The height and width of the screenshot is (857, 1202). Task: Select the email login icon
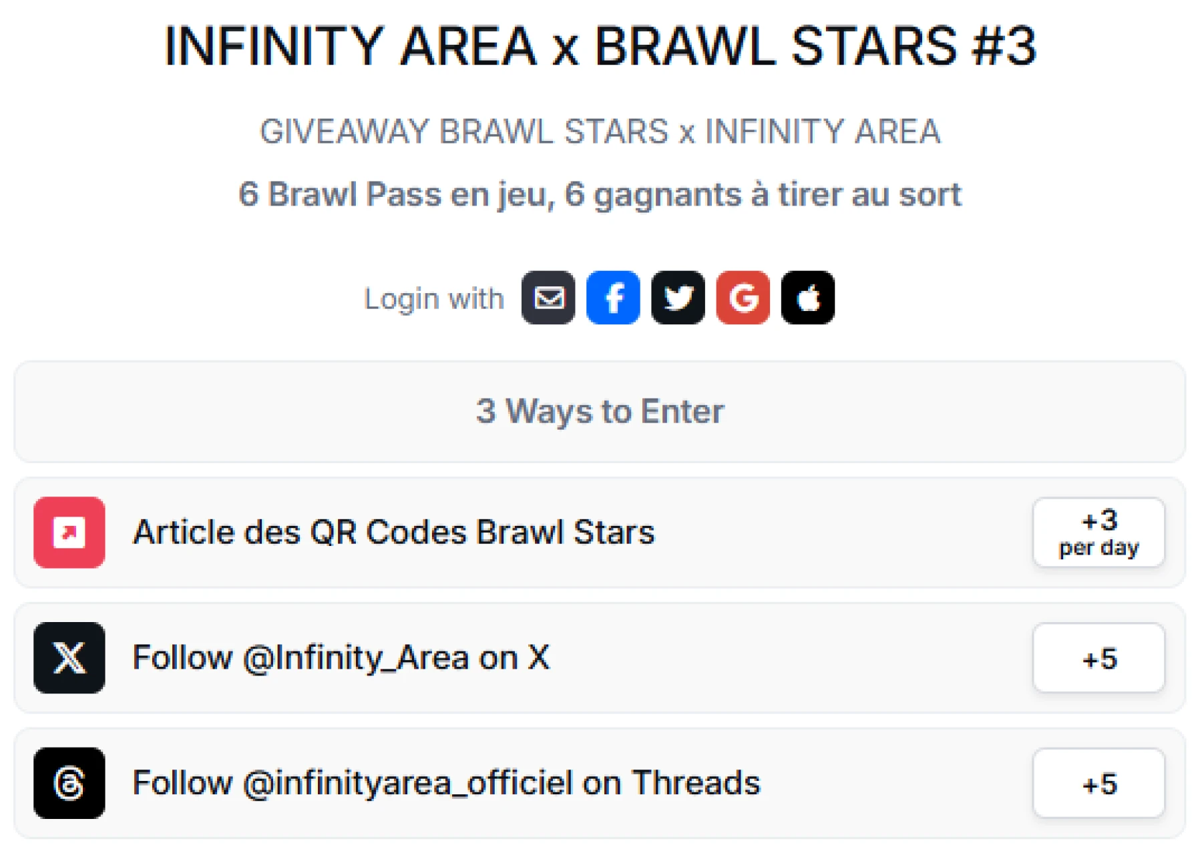548,298
